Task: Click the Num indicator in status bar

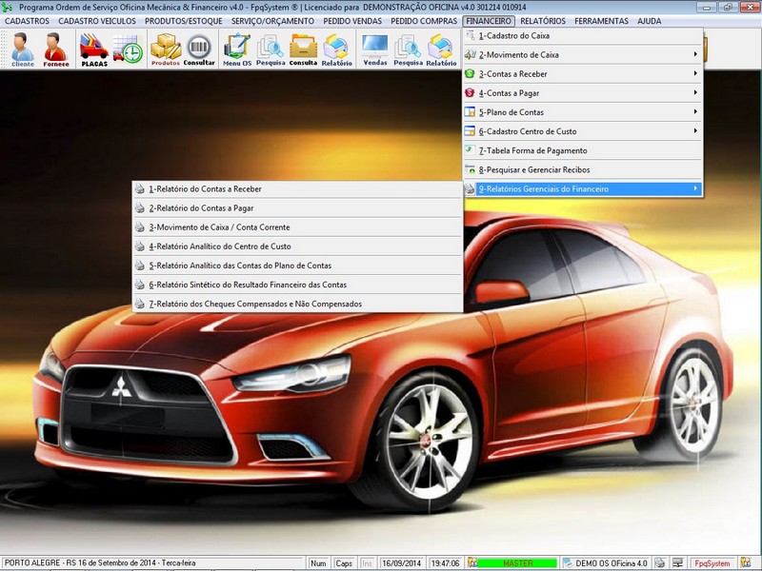Action: 318,563
